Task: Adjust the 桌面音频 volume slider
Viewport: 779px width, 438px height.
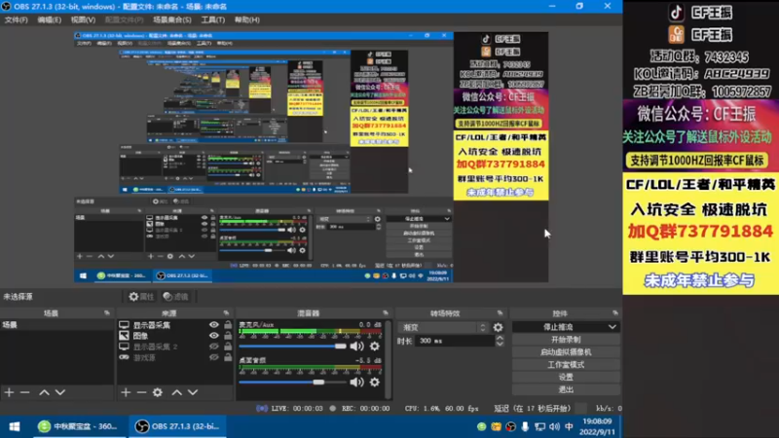Action: click(x=293, y=382)
